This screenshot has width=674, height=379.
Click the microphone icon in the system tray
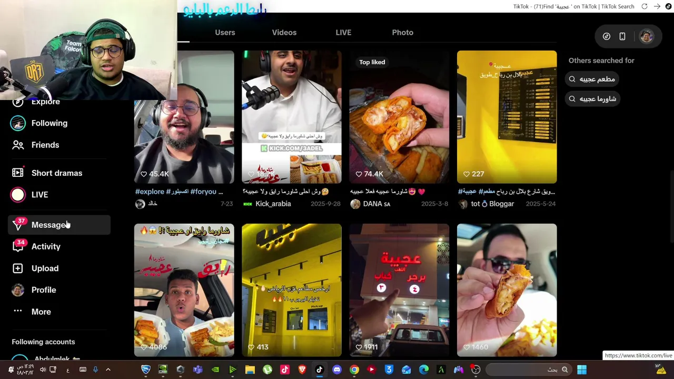pyautogui.click(x=95, y=370)
